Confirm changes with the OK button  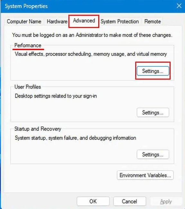tap(93, 201)
